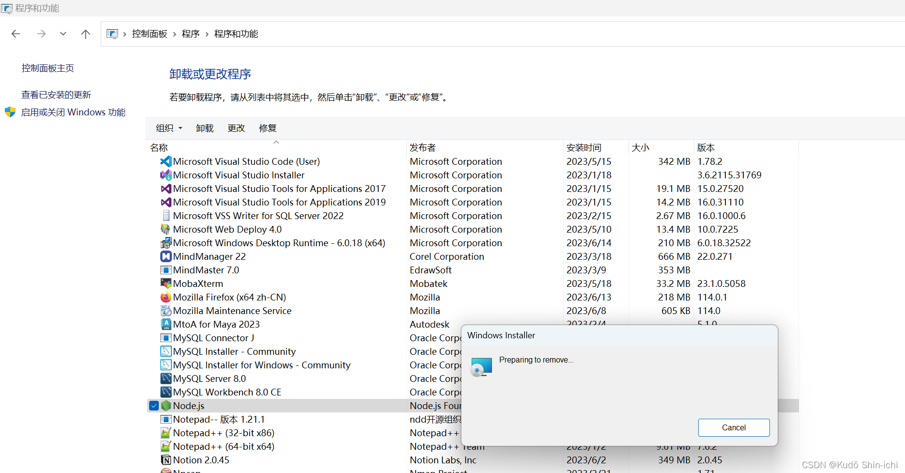Viewport: 905px width, 473px height.
Task: Go to 控制面板 in the breadcrumb
Action: pyautogui.click(x=150, y=34)
